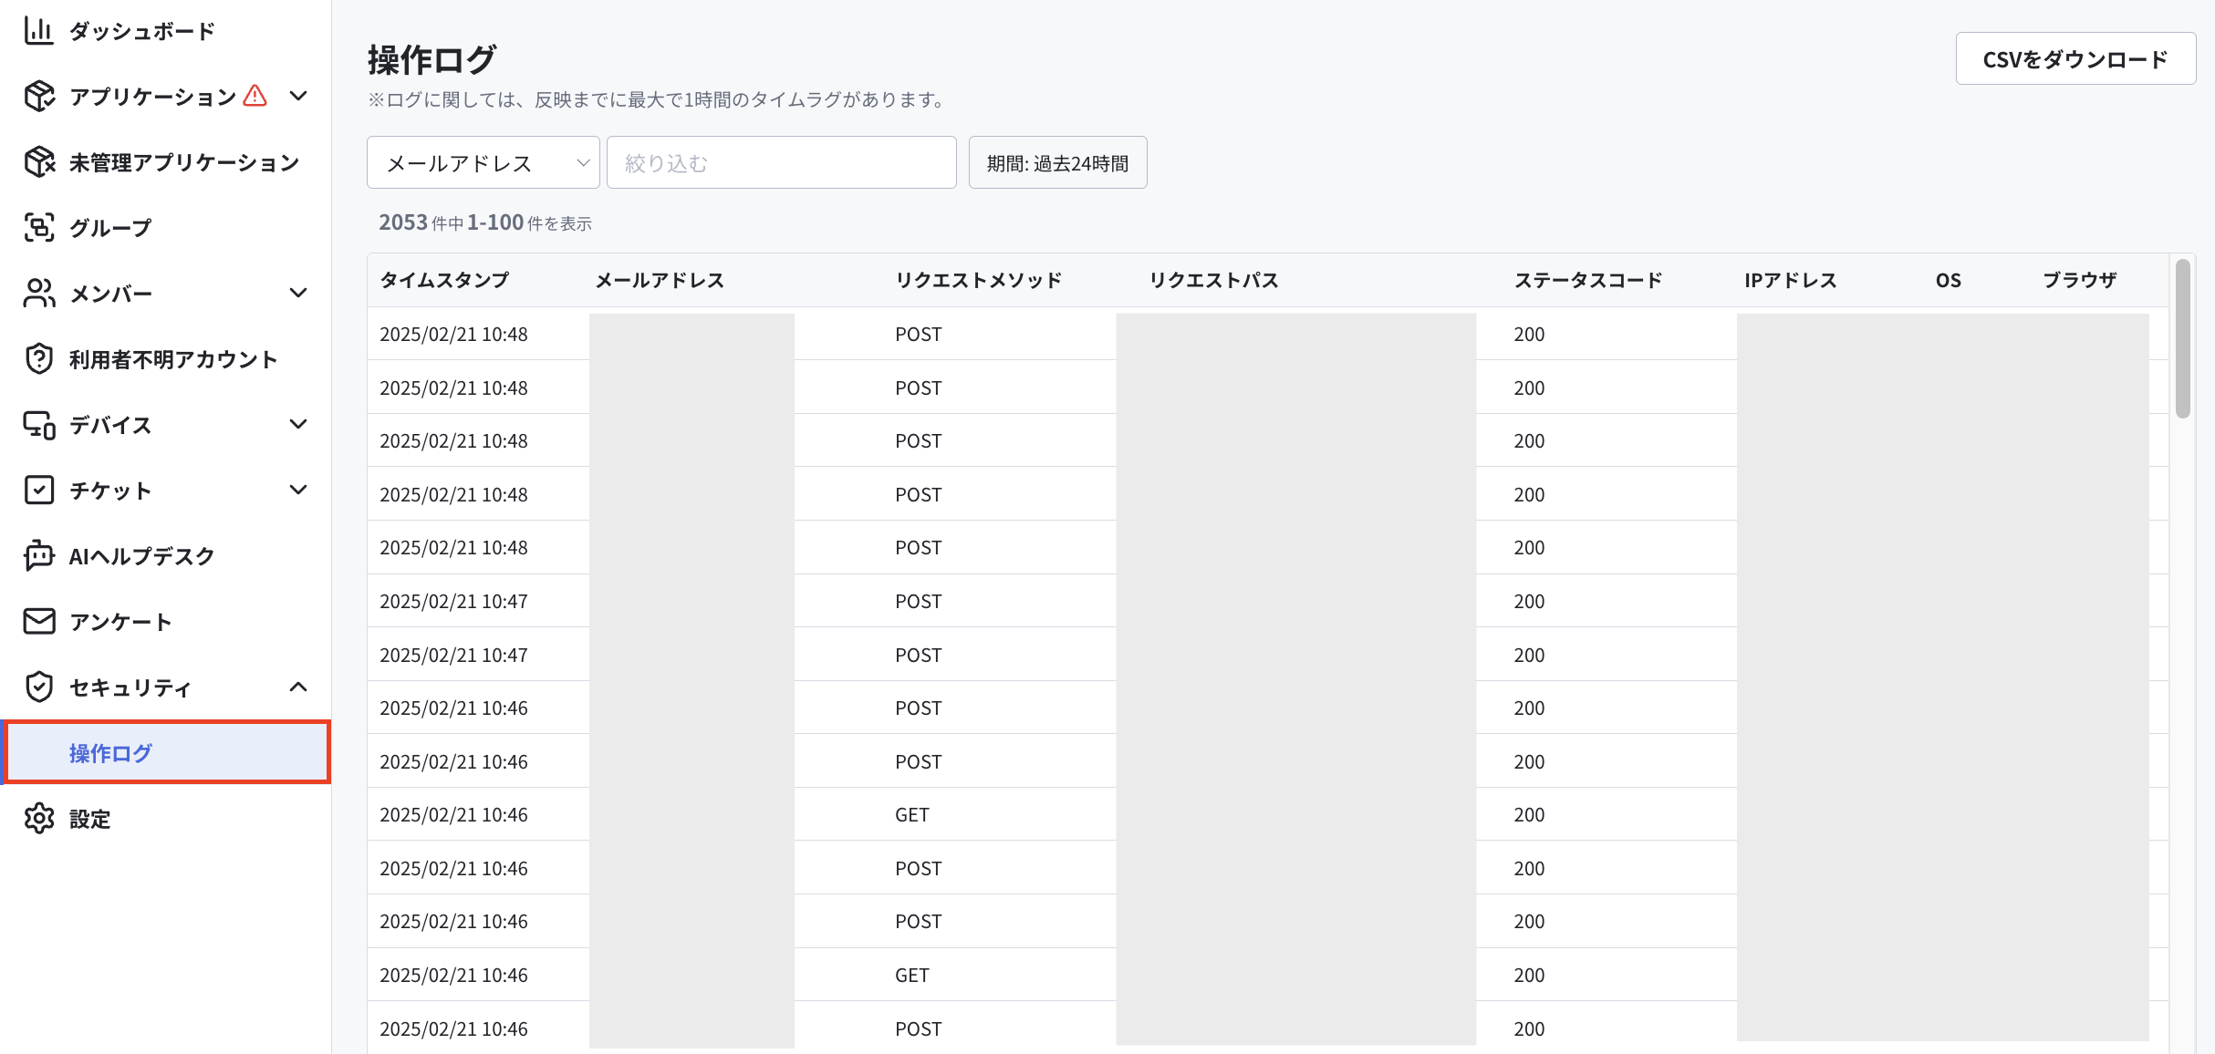Select 操作ログ in the sidebar
The width and height of the screenshot is (2215, 1054).
(167, 752)
